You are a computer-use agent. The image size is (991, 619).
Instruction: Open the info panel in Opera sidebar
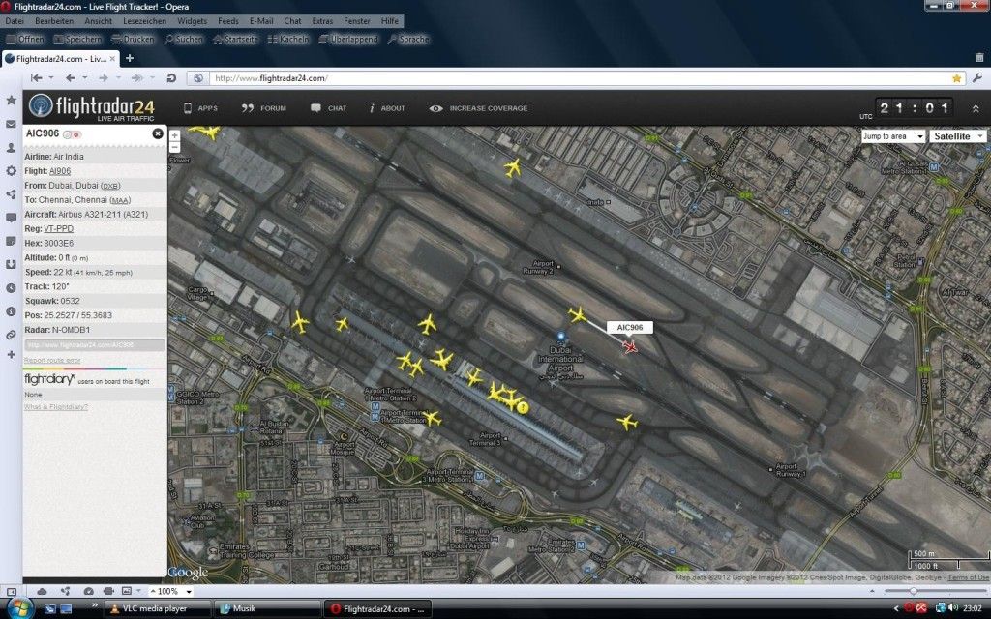[11, 311]
